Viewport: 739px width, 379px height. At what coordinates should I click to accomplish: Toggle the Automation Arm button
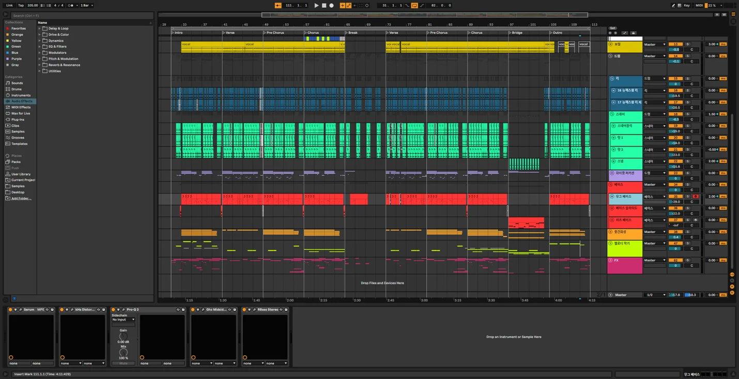(x=349, y=5)
